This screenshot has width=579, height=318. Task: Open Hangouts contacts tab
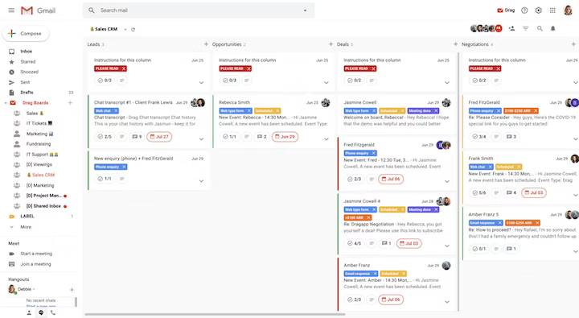(29, 312)
